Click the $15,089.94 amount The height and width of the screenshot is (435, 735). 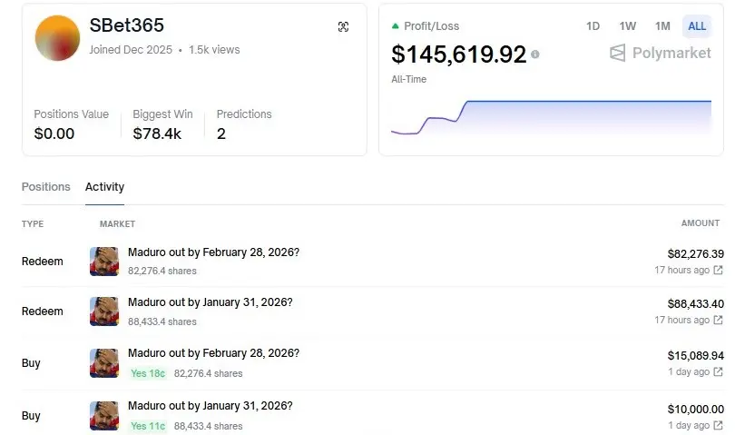coord(696,356)
